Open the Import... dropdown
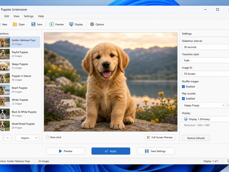Viewport: 229px width, 172px height. tap(27, 138)
